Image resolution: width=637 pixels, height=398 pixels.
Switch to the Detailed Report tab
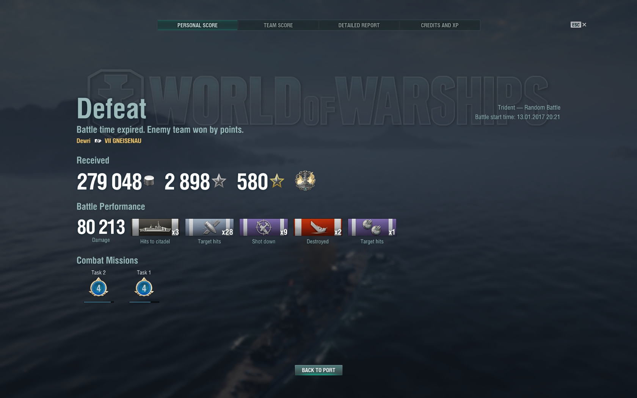tap(359, 25)
